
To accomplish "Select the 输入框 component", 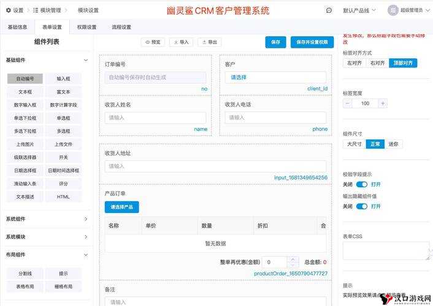I will pos(64,78).
